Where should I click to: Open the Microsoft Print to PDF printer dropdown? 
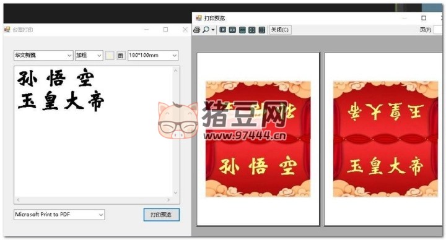point(59,215)
